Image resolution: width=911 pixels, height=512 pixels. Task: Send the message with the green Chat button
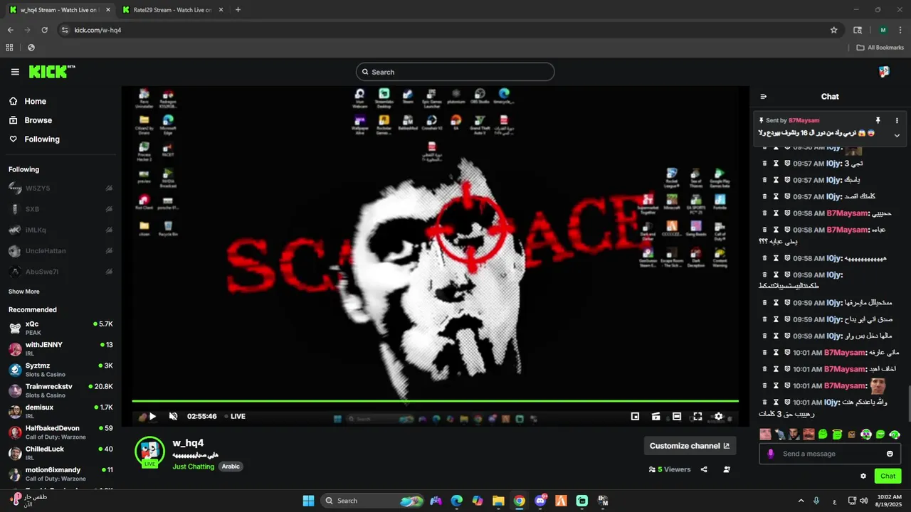tap(888, 476)
